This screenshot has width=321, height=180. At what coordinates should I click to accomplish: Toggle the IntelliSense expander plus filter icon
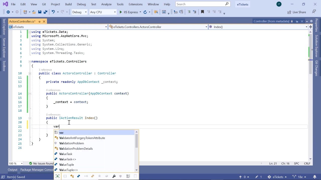point(57,176)
